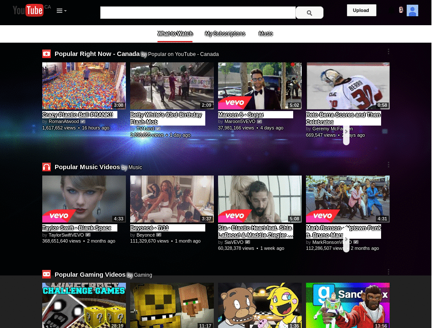Open RomanAtwood channel link
Viewport: 437px width, 328px height.
(x=64, y=121)
